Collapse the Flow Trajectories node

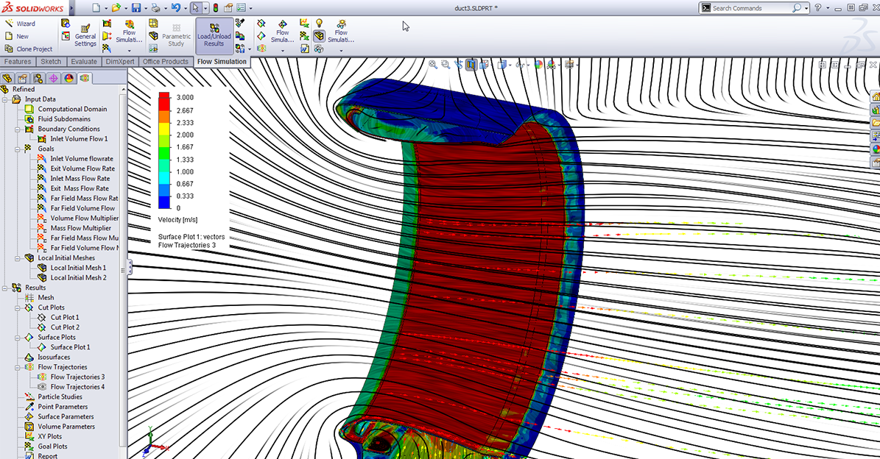point(16,367)
